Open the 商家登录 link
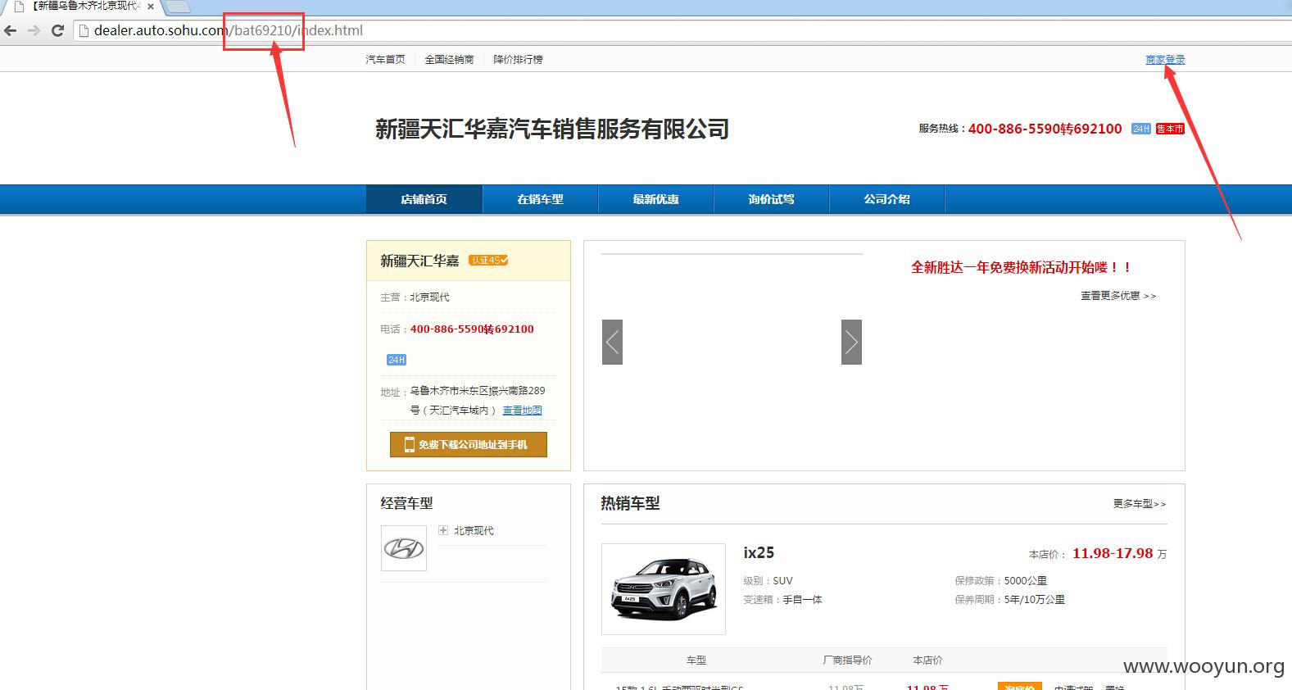1292x690 pixels. point(1165,60)
